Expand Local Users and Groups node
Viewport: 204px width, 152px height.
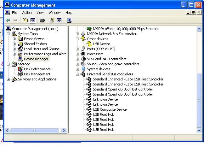(14, 49)
